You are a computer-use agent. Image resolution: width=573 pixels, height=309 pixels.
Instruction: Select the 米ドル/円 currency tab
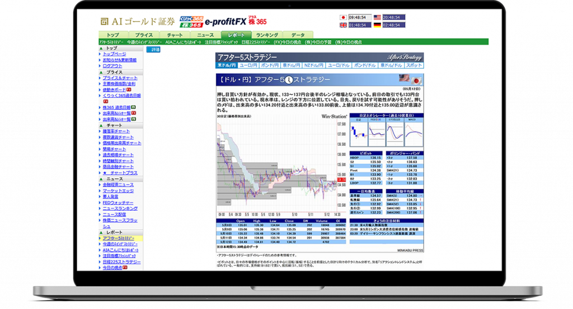(227, 65)
